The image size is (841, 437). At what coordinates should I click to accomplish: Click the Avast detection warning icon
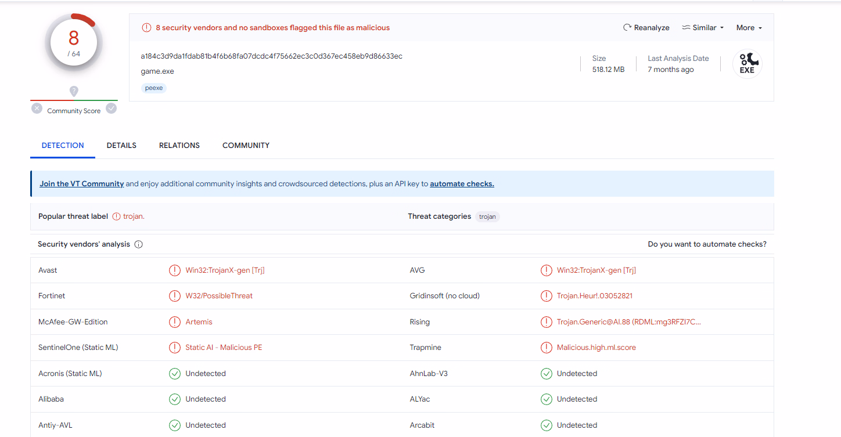(175, 270)
